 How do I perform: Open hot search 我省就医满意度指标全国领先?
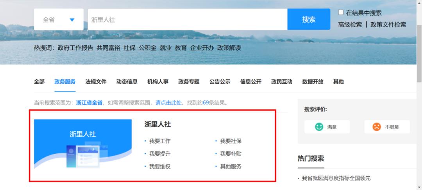point(336,178)
